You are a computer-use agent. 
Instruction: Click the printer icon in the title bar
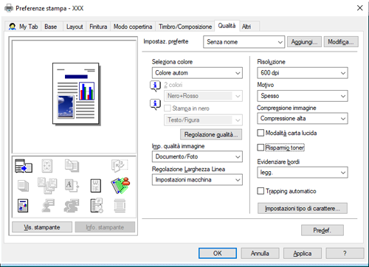click(x=9, y=8)
